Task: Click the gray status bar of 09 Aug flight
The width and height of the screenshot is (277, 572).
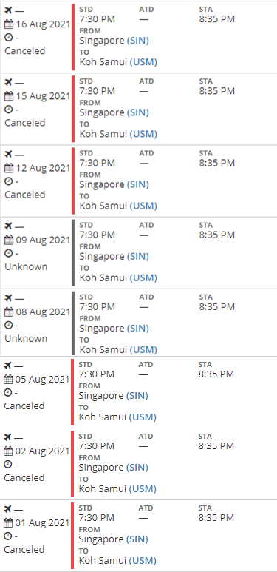Action: coord(73,252)
